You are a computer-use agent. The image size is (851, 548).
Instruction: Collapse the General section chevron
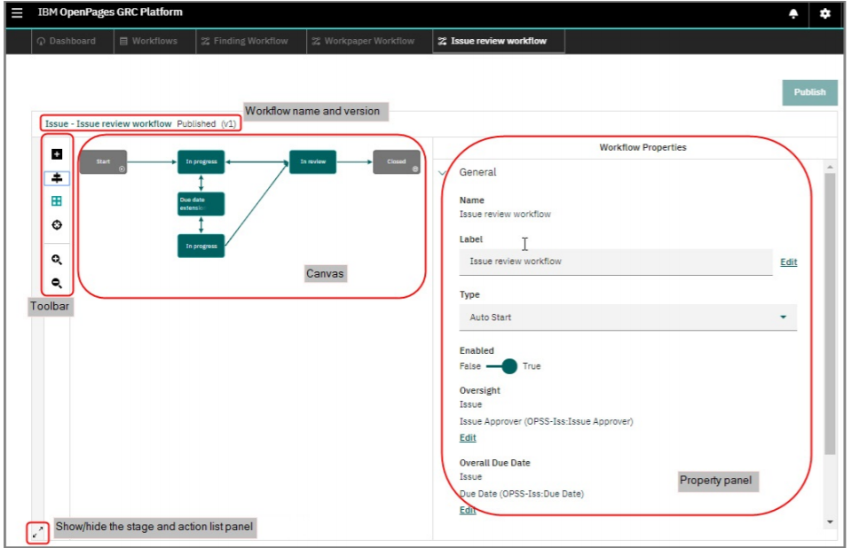(442, 173)
